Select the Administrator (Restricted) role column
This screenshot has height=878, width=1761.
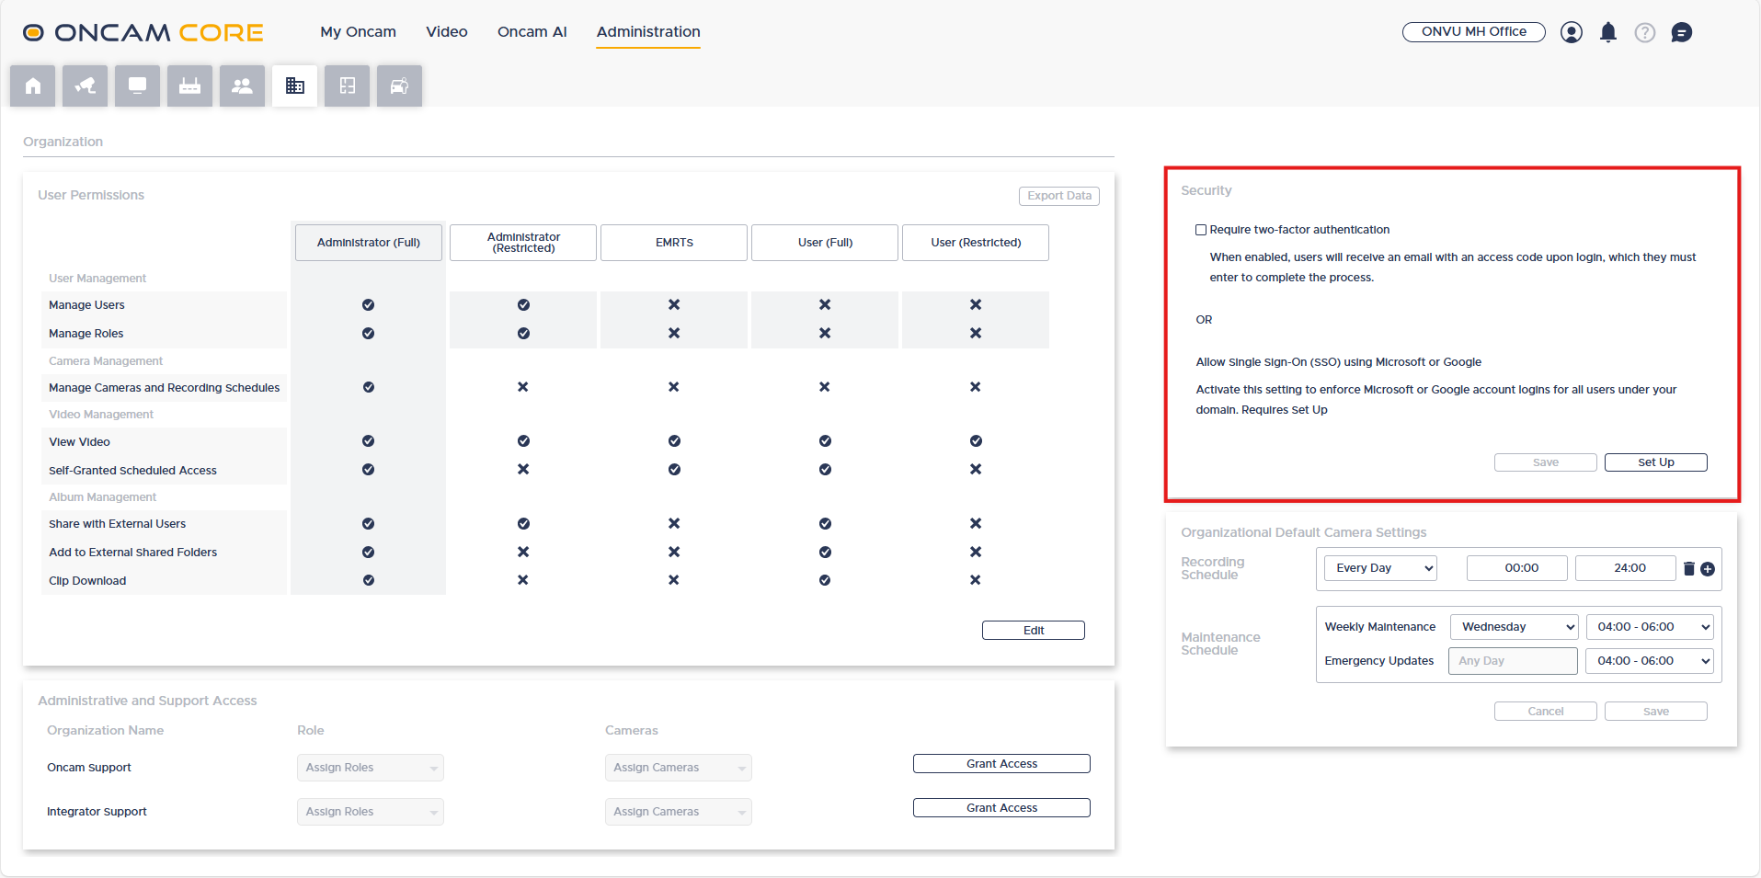pos(523,243)
